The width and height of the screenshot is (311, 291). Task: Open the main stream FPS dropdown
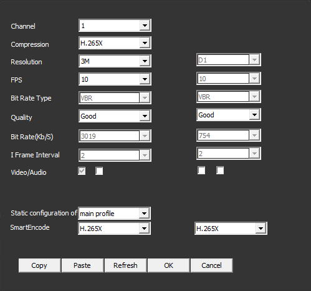click(x=115, y=79)
